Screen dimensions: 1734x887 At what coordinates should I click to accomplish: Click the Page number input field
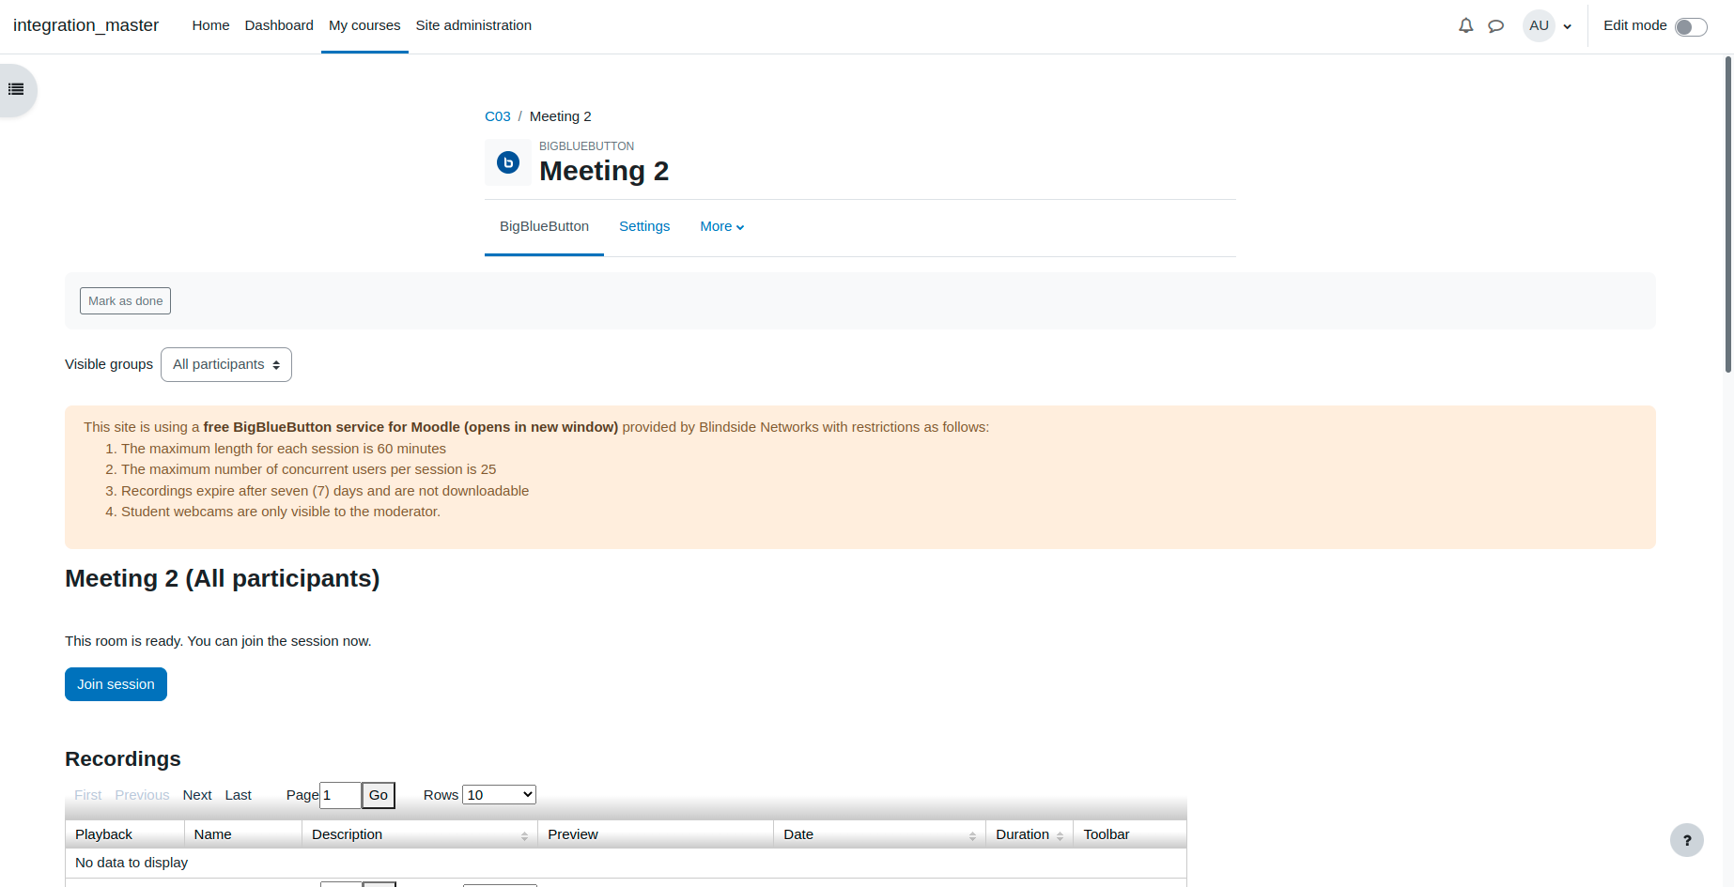coord(340,795)
